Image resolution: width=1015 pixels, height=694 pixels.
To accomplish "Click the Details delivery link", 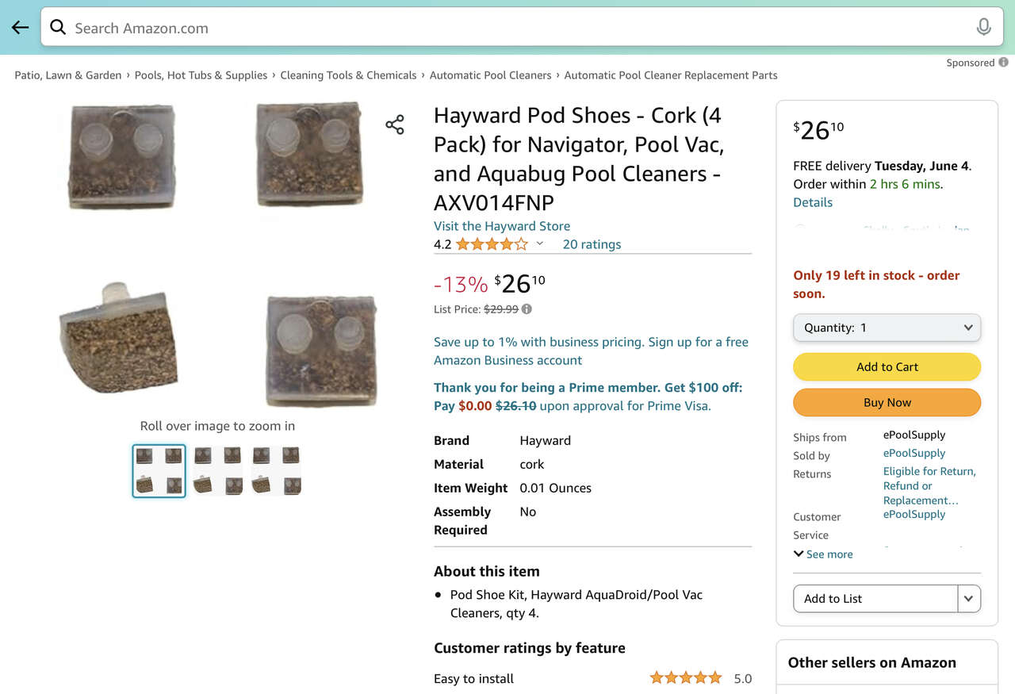I will 813,202.
